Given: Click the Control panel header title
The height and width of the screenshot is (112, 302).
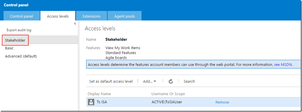Looking at the screenshot, I should 16,5.
